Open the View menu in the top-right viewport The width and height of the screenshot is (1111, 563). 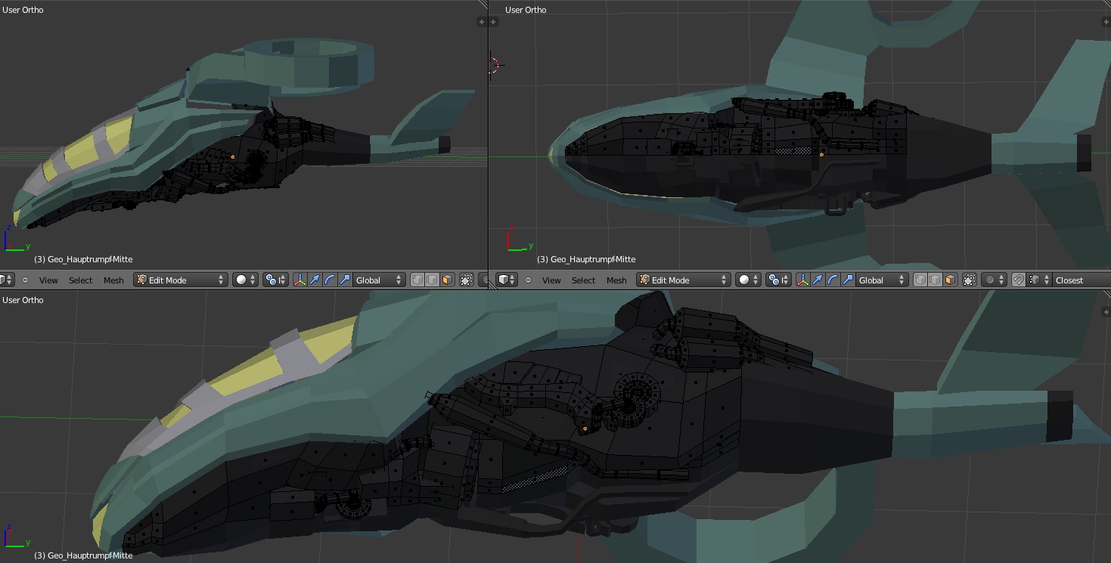pos(551,280)
